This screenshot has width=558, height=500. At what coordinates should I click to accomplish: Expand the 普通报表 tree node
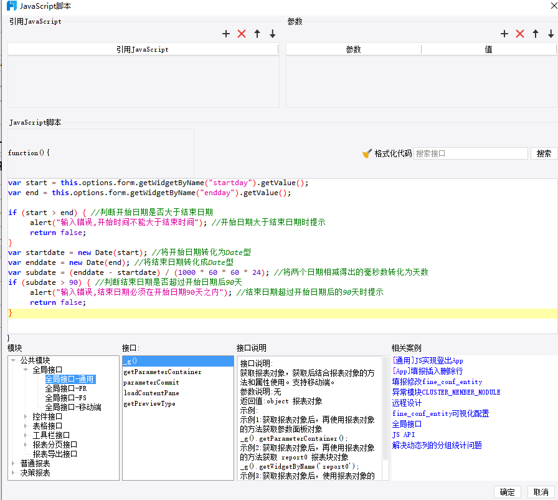click(13, 463)
